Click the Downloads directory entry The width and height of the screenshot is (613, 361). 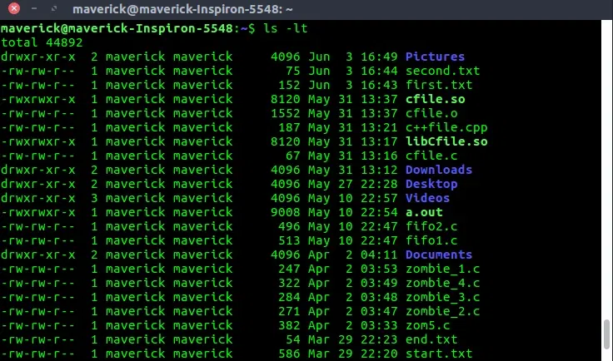click(x=438, y=170)
